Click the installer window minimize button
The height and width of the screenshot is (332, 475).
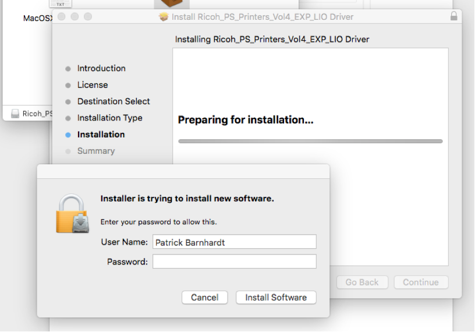[75, 16]
